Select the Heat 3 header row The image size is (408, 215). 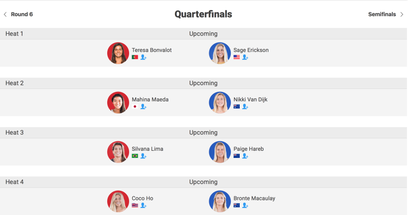(x=204, y=132)
